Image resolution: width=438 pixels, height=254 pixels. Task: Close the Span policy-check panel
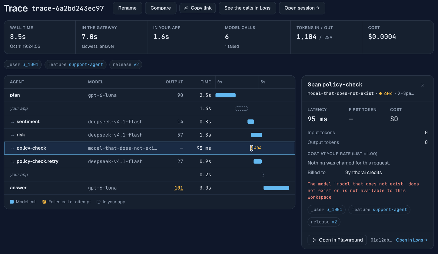423,85
